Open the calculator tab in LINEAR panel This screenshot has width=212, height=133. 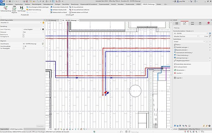point(200,24)
